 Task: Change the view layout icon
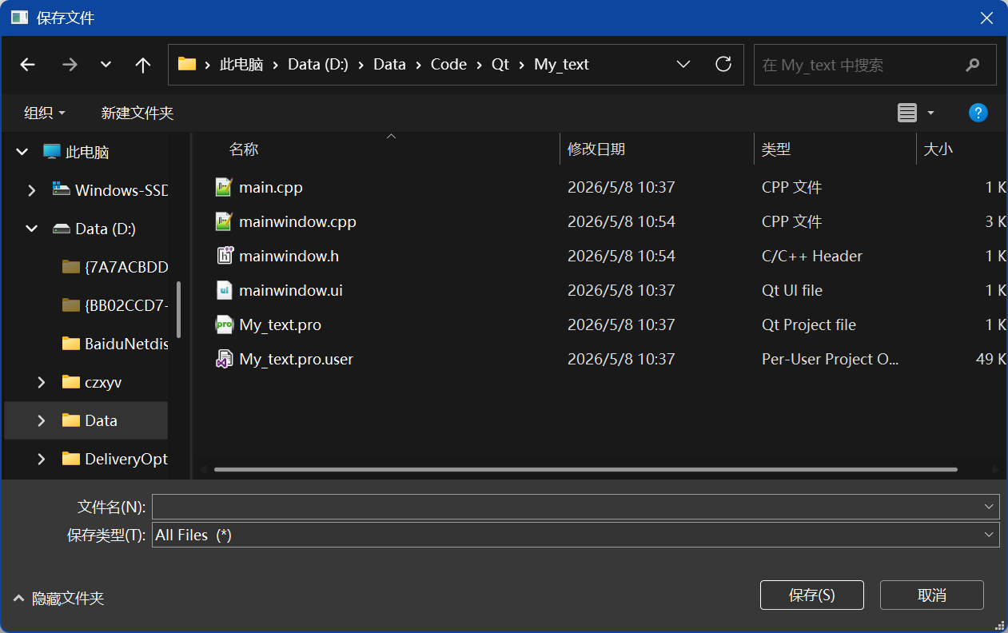(907, 113)
